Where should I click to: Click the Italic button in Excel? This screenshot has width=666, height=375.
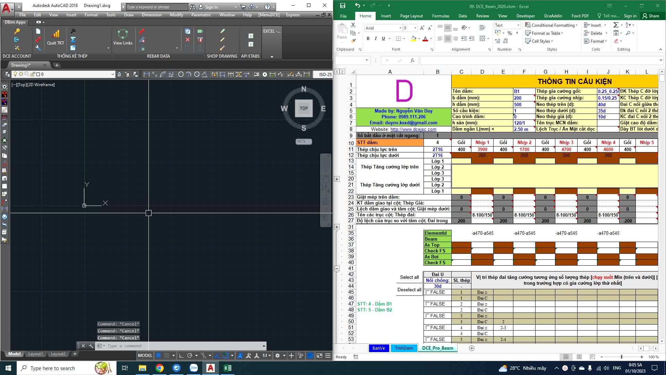(376, 39)
